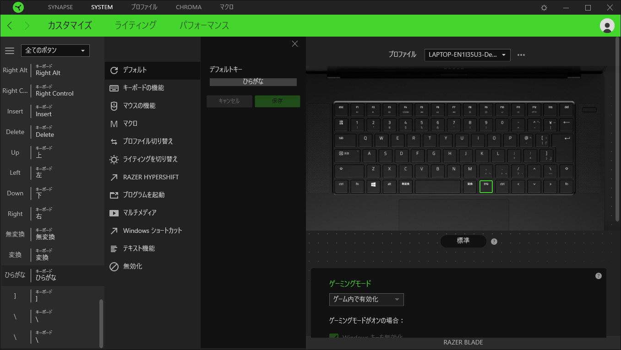
Task: Select the Windows logo key on the keyboard
Action: [x=373, y=187]
